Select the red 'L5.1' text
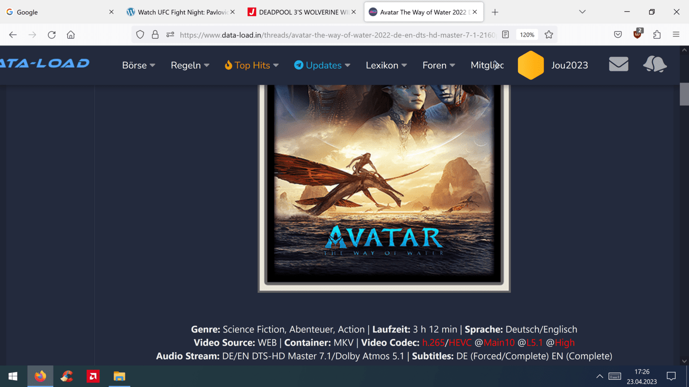The height and width of the screenshot is (387, 689). pyautogui.click(x=535, y=343)
